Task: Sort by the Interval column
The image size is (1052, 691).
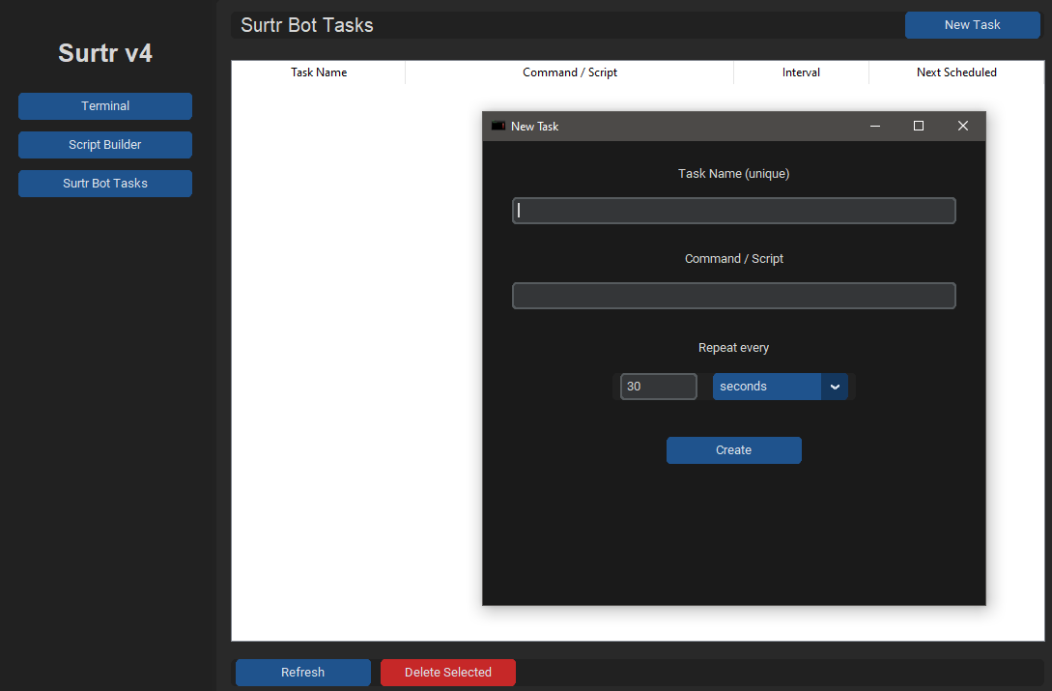Action: 801,72
